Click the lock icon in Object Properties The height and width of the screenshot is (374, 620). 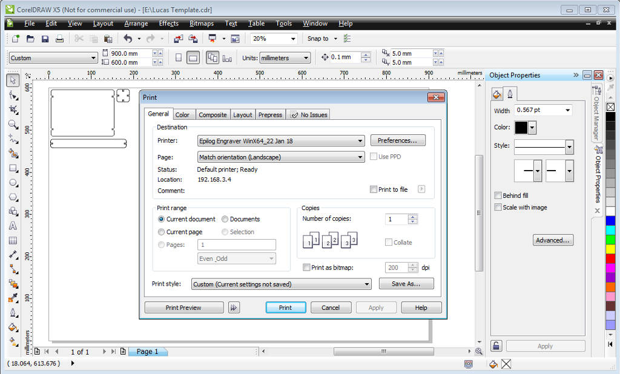(x=496, y=346)
